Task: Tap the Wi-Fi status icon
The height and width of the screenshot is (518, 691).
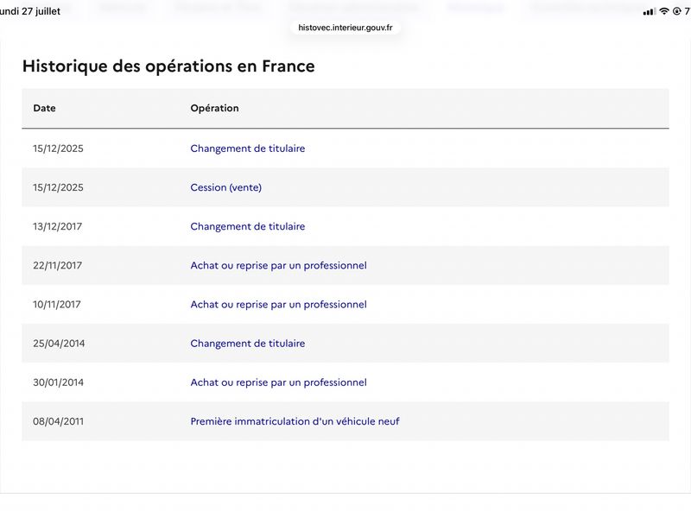Action: pyautogui.click(x=664, y=11)
